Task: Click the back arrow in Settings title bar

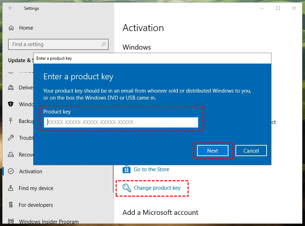Action: coord(11,8)
